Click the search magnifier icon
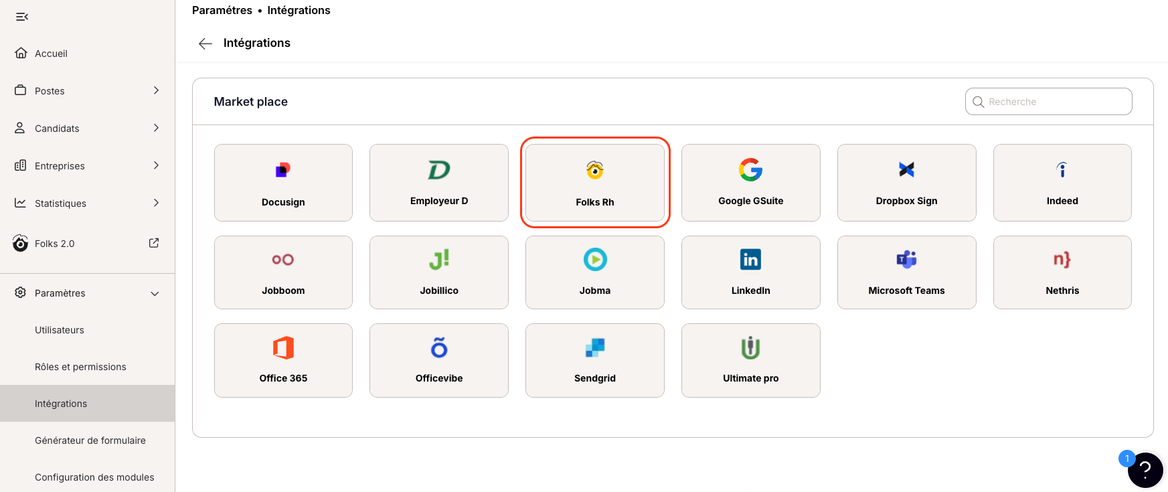This screenshot has height=492, width=1168. (979, 102)
